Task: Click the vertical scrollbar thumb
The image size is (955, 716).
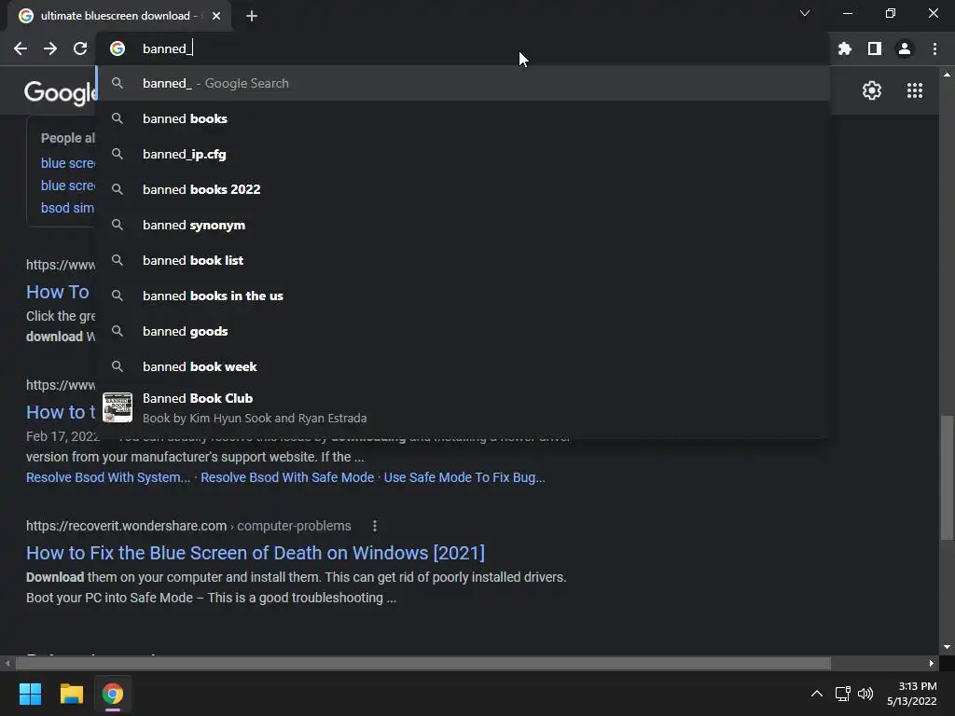Action: (947, 477)
